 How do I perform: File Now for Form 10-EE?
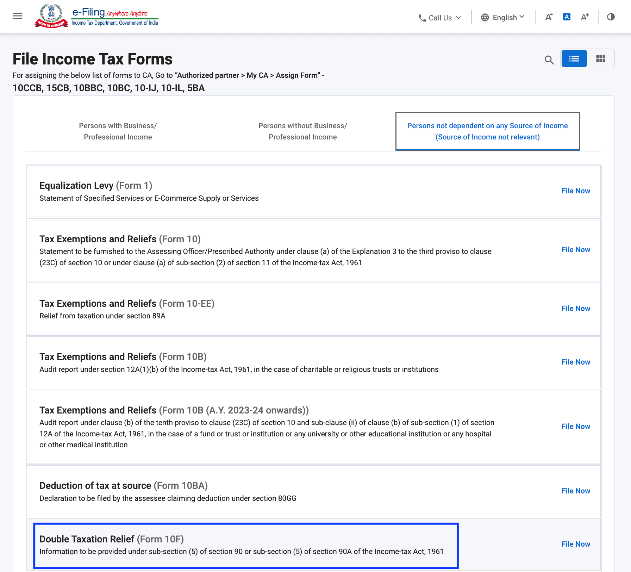(576, 309)
